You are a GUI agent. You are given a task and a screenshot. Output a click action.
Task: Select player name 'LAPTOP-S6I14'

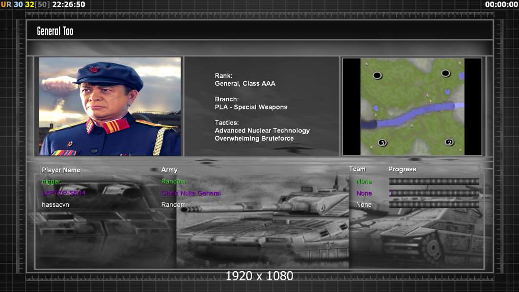tap(64, 193)
